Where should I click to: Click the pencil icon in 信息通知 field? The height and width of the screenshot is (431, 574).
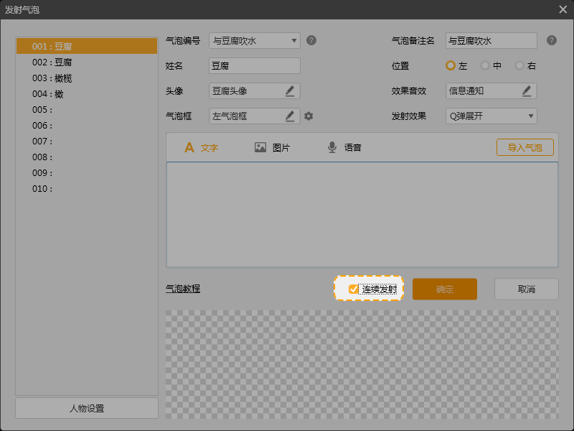tap(527, 91)
